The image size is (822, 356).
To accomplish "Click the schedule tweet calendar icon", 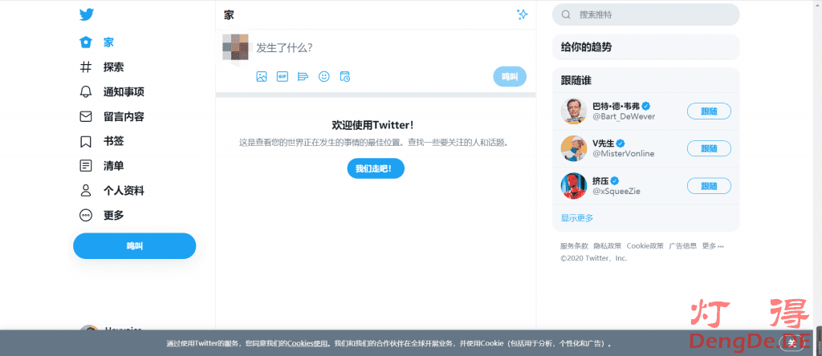I will click(345, 76).
